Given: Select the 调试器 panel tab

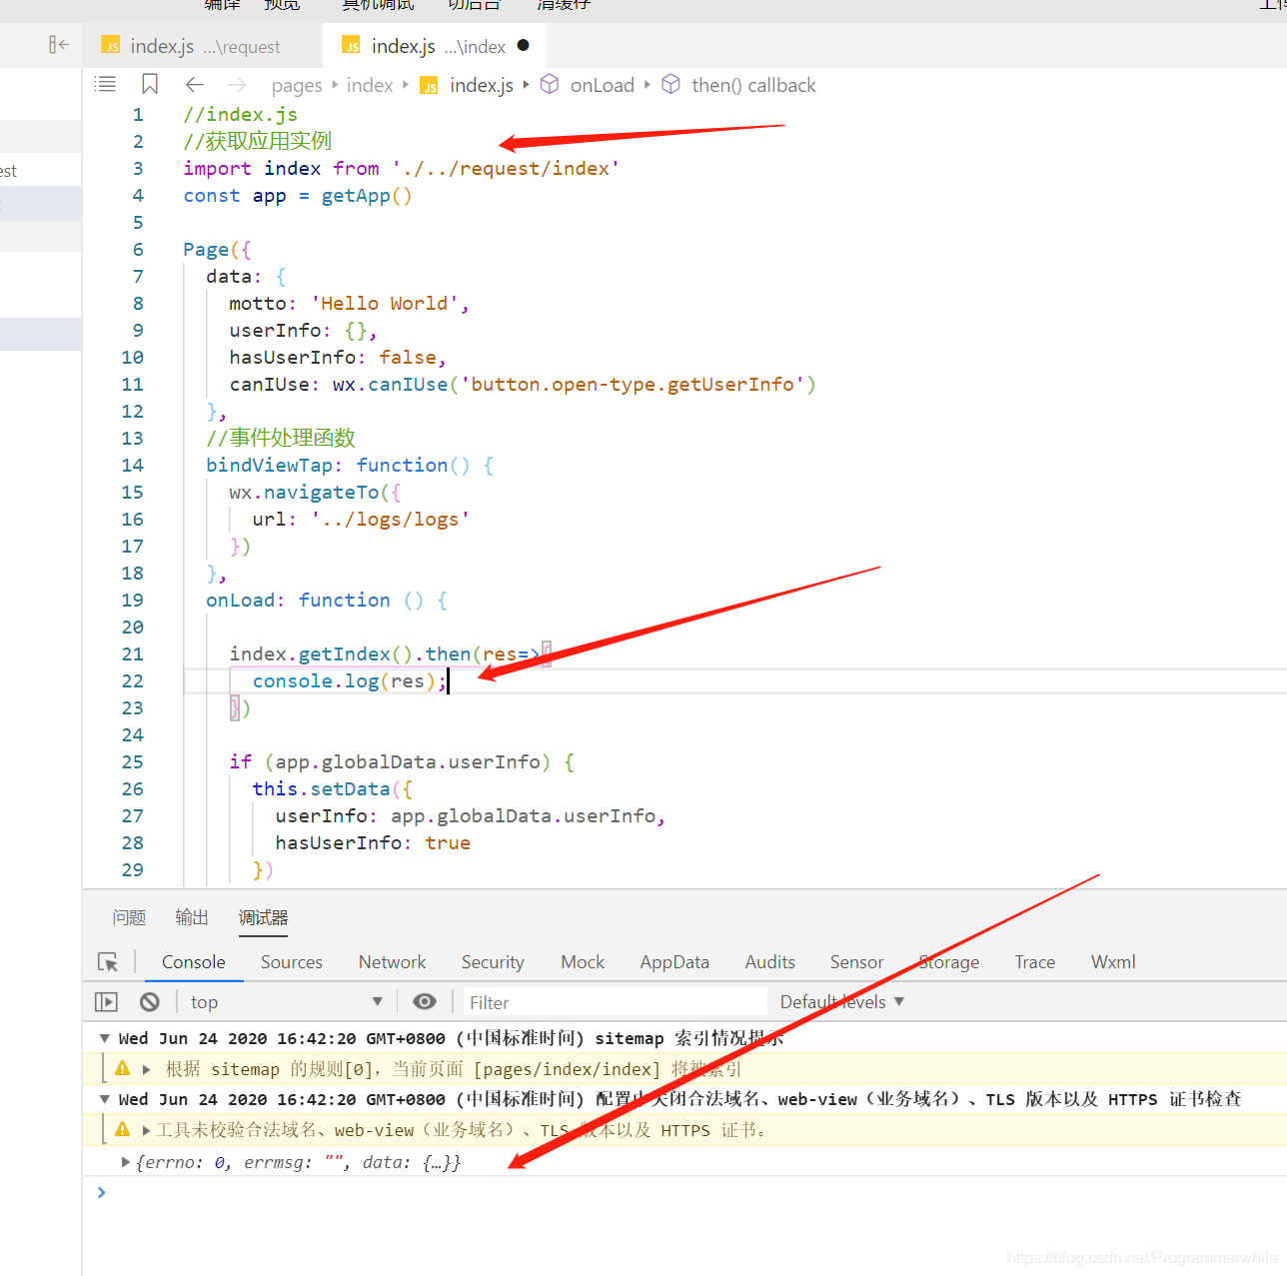Looking at the screenshot, I should coord(263,917).
